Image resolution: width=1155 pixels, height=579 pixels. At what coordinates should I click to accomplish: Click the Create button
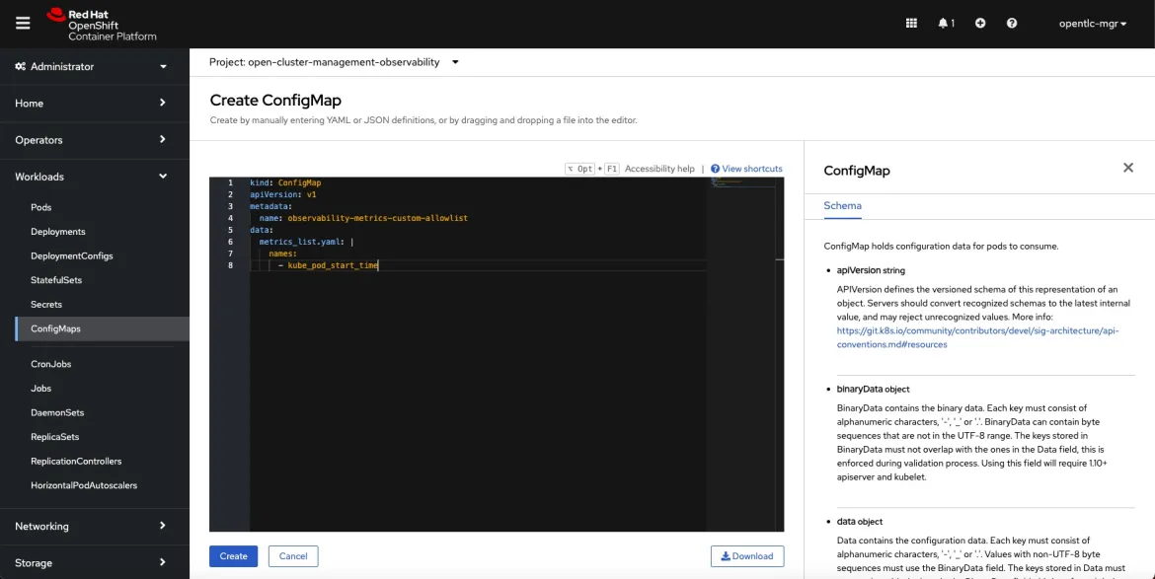pyautogui.click(x=234, y=556)
